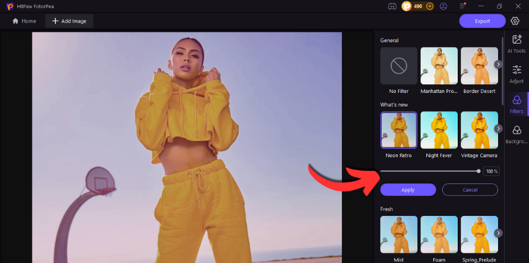Expand more General filters with arrow
Screen dimensions: 529x263
click(x=498, y=64)
